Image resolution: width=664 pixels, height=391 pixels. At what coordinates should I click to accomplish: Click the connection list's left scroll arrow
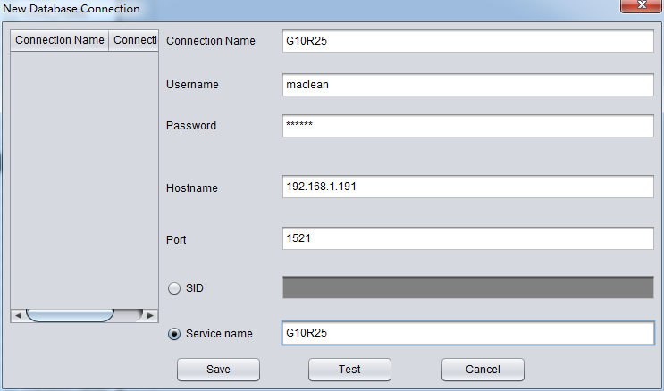[16, 315]
